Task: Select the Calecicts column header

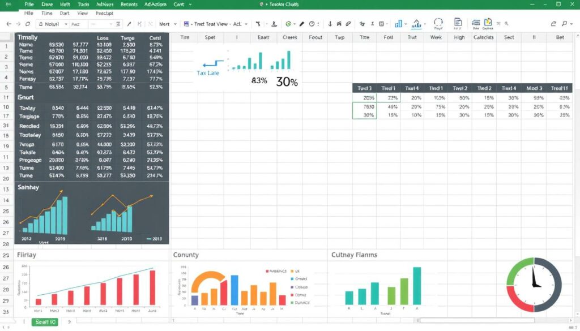Action: (x=484, y=37)
